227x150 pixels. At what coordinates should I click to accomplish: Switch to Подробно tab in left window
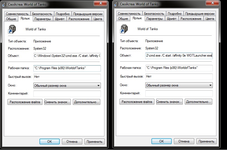[63, 14]
